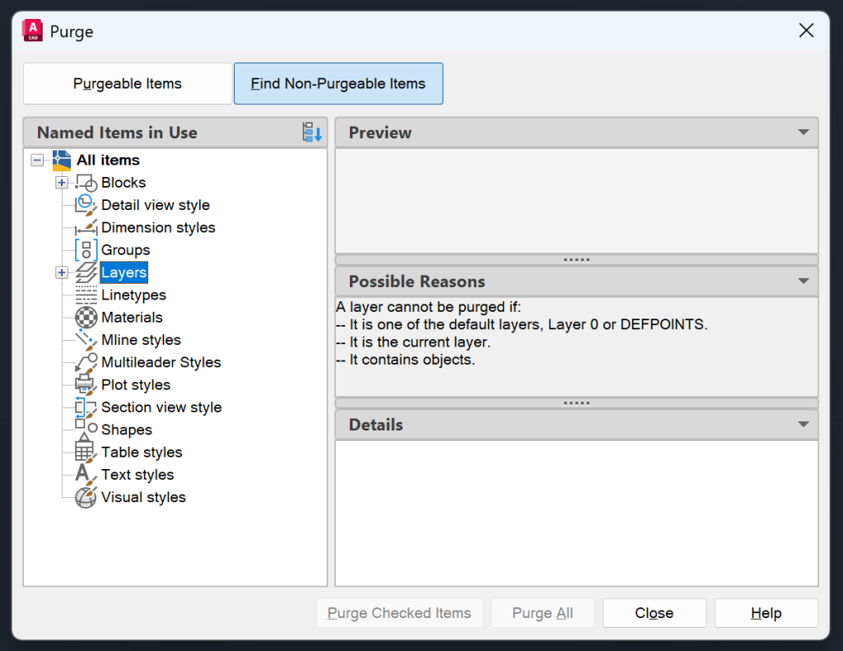The height and width of the screenshot is (651, 843).
Task: Click the Help button
Action: pyautogui.click(x=766, y=613)
